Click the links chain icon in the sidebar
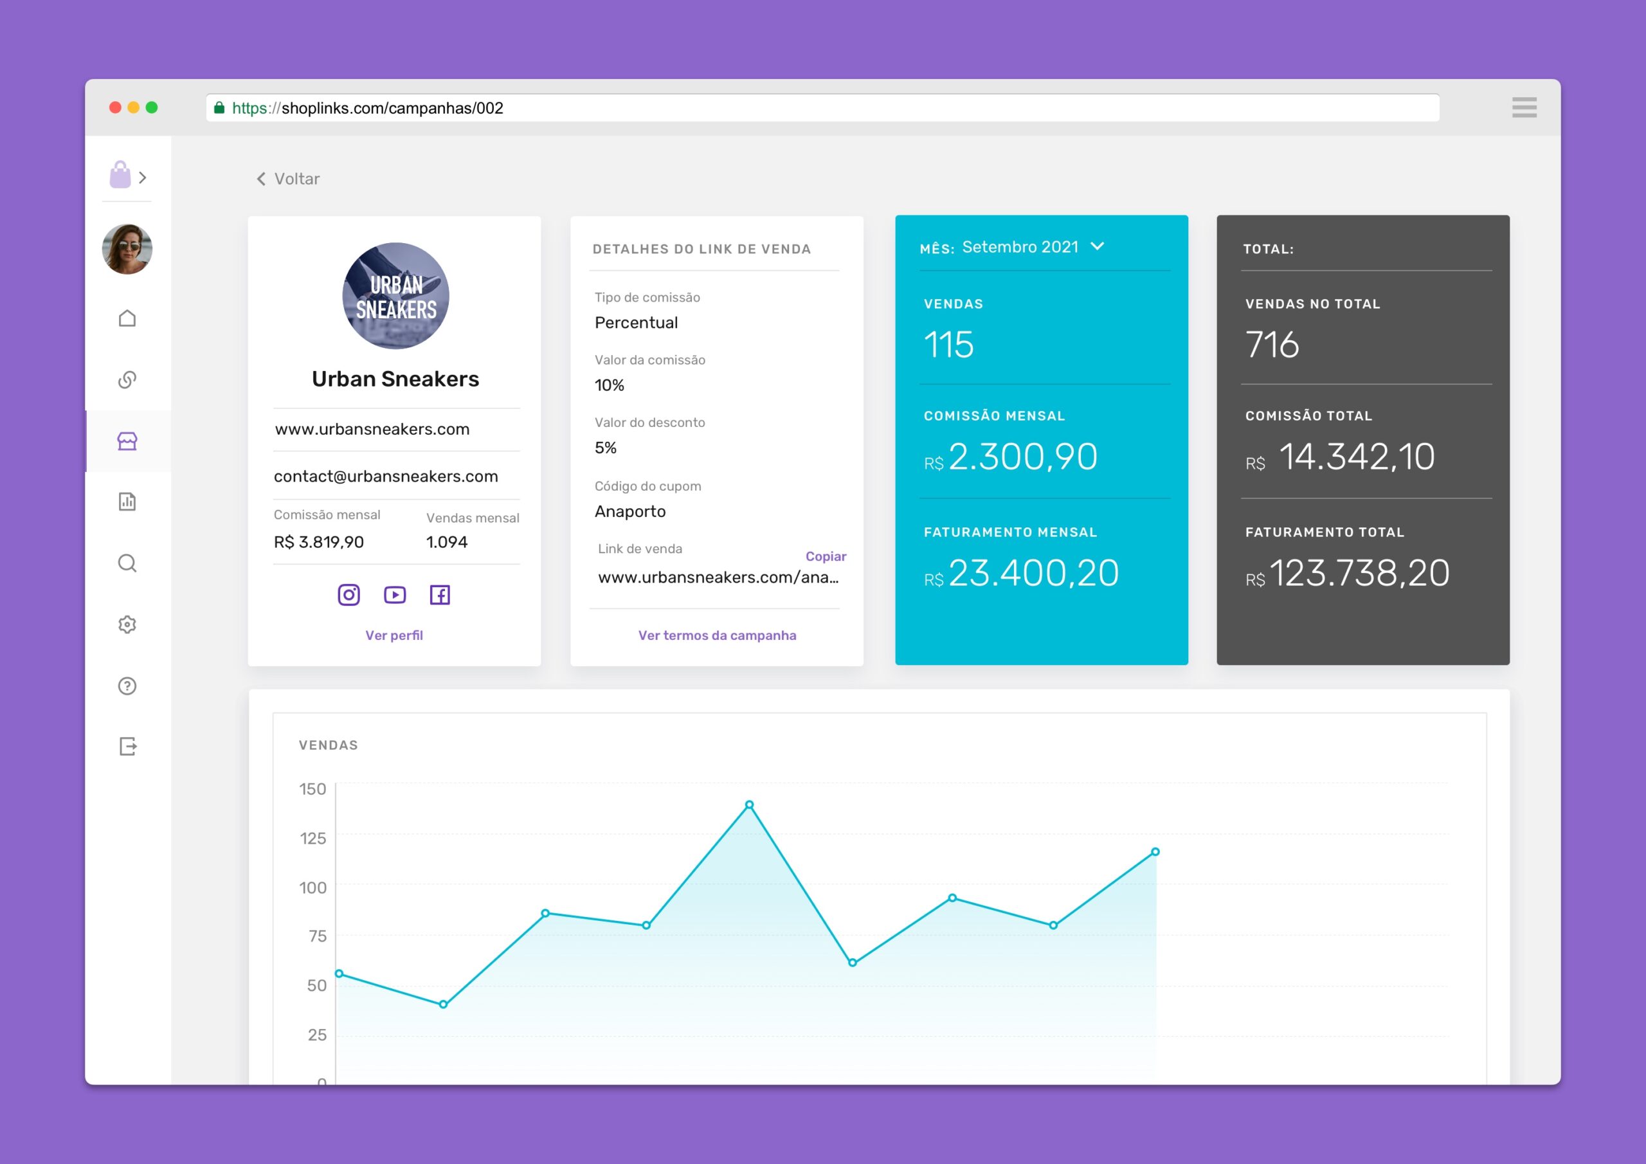This screenshot has width=1646, height=1164. click(127, 379)
